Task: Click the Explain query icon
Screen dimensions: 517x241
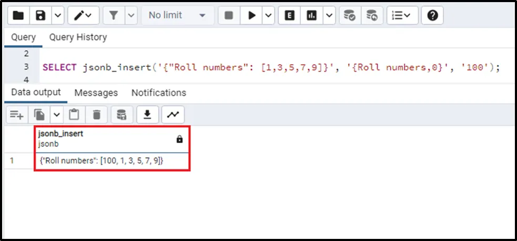Action: point(289,16)
